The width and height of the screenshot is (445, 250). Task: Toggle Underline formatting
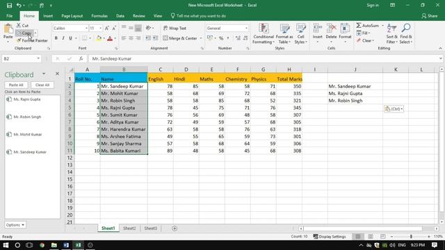pos(70,38)
